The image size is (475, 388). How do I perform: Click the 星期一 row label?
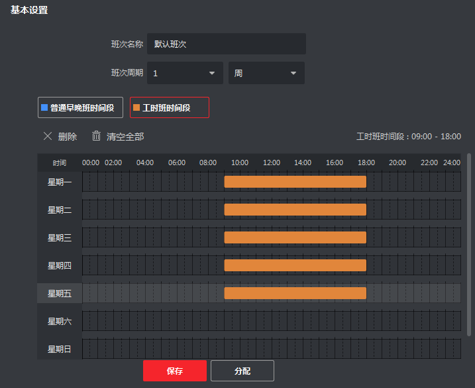(x=60, y=182)
